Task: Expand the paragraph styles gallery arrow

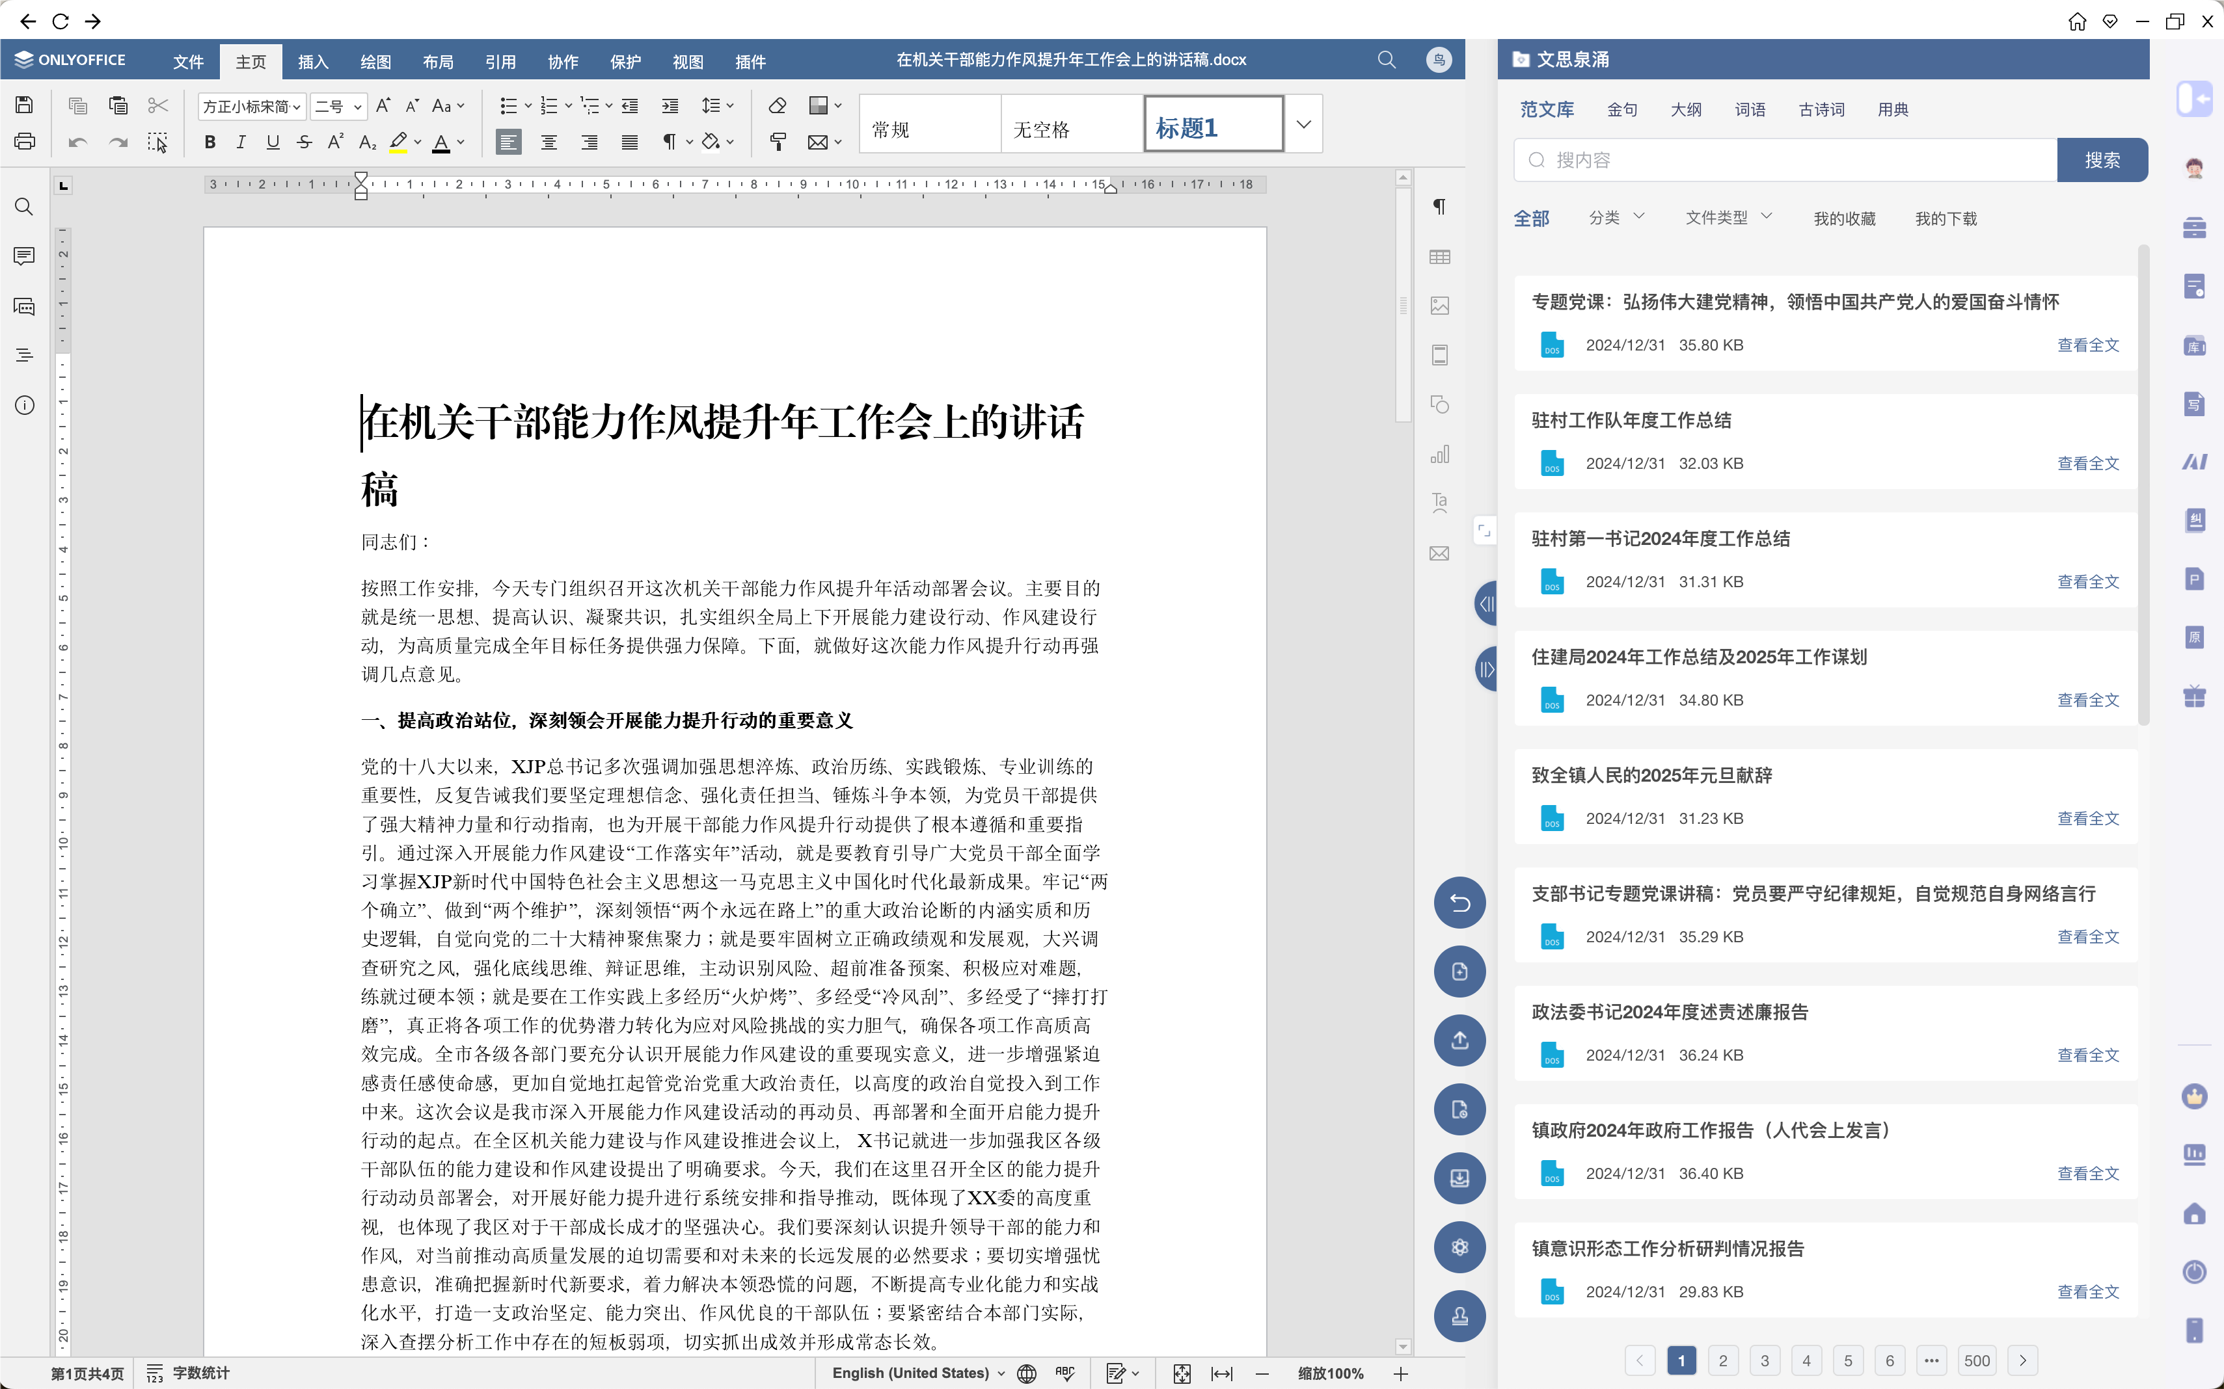Action: click(x=1303, y=124)
